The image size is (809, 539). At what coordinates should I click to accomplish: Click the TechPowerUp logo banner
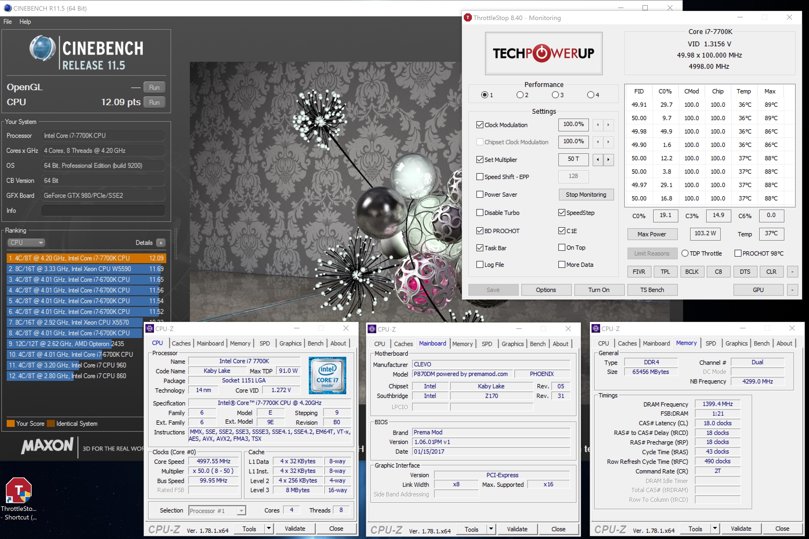(543, 53)
